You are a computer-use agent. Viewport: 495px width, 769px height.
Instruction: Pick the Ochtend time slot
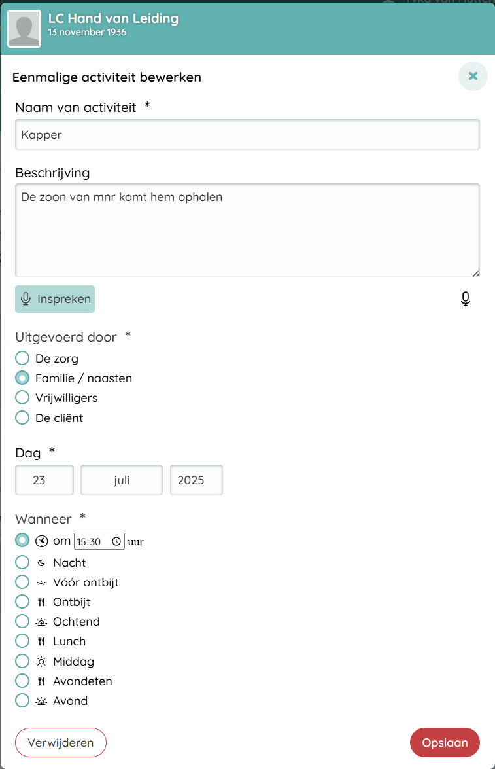tap(22, 621)
